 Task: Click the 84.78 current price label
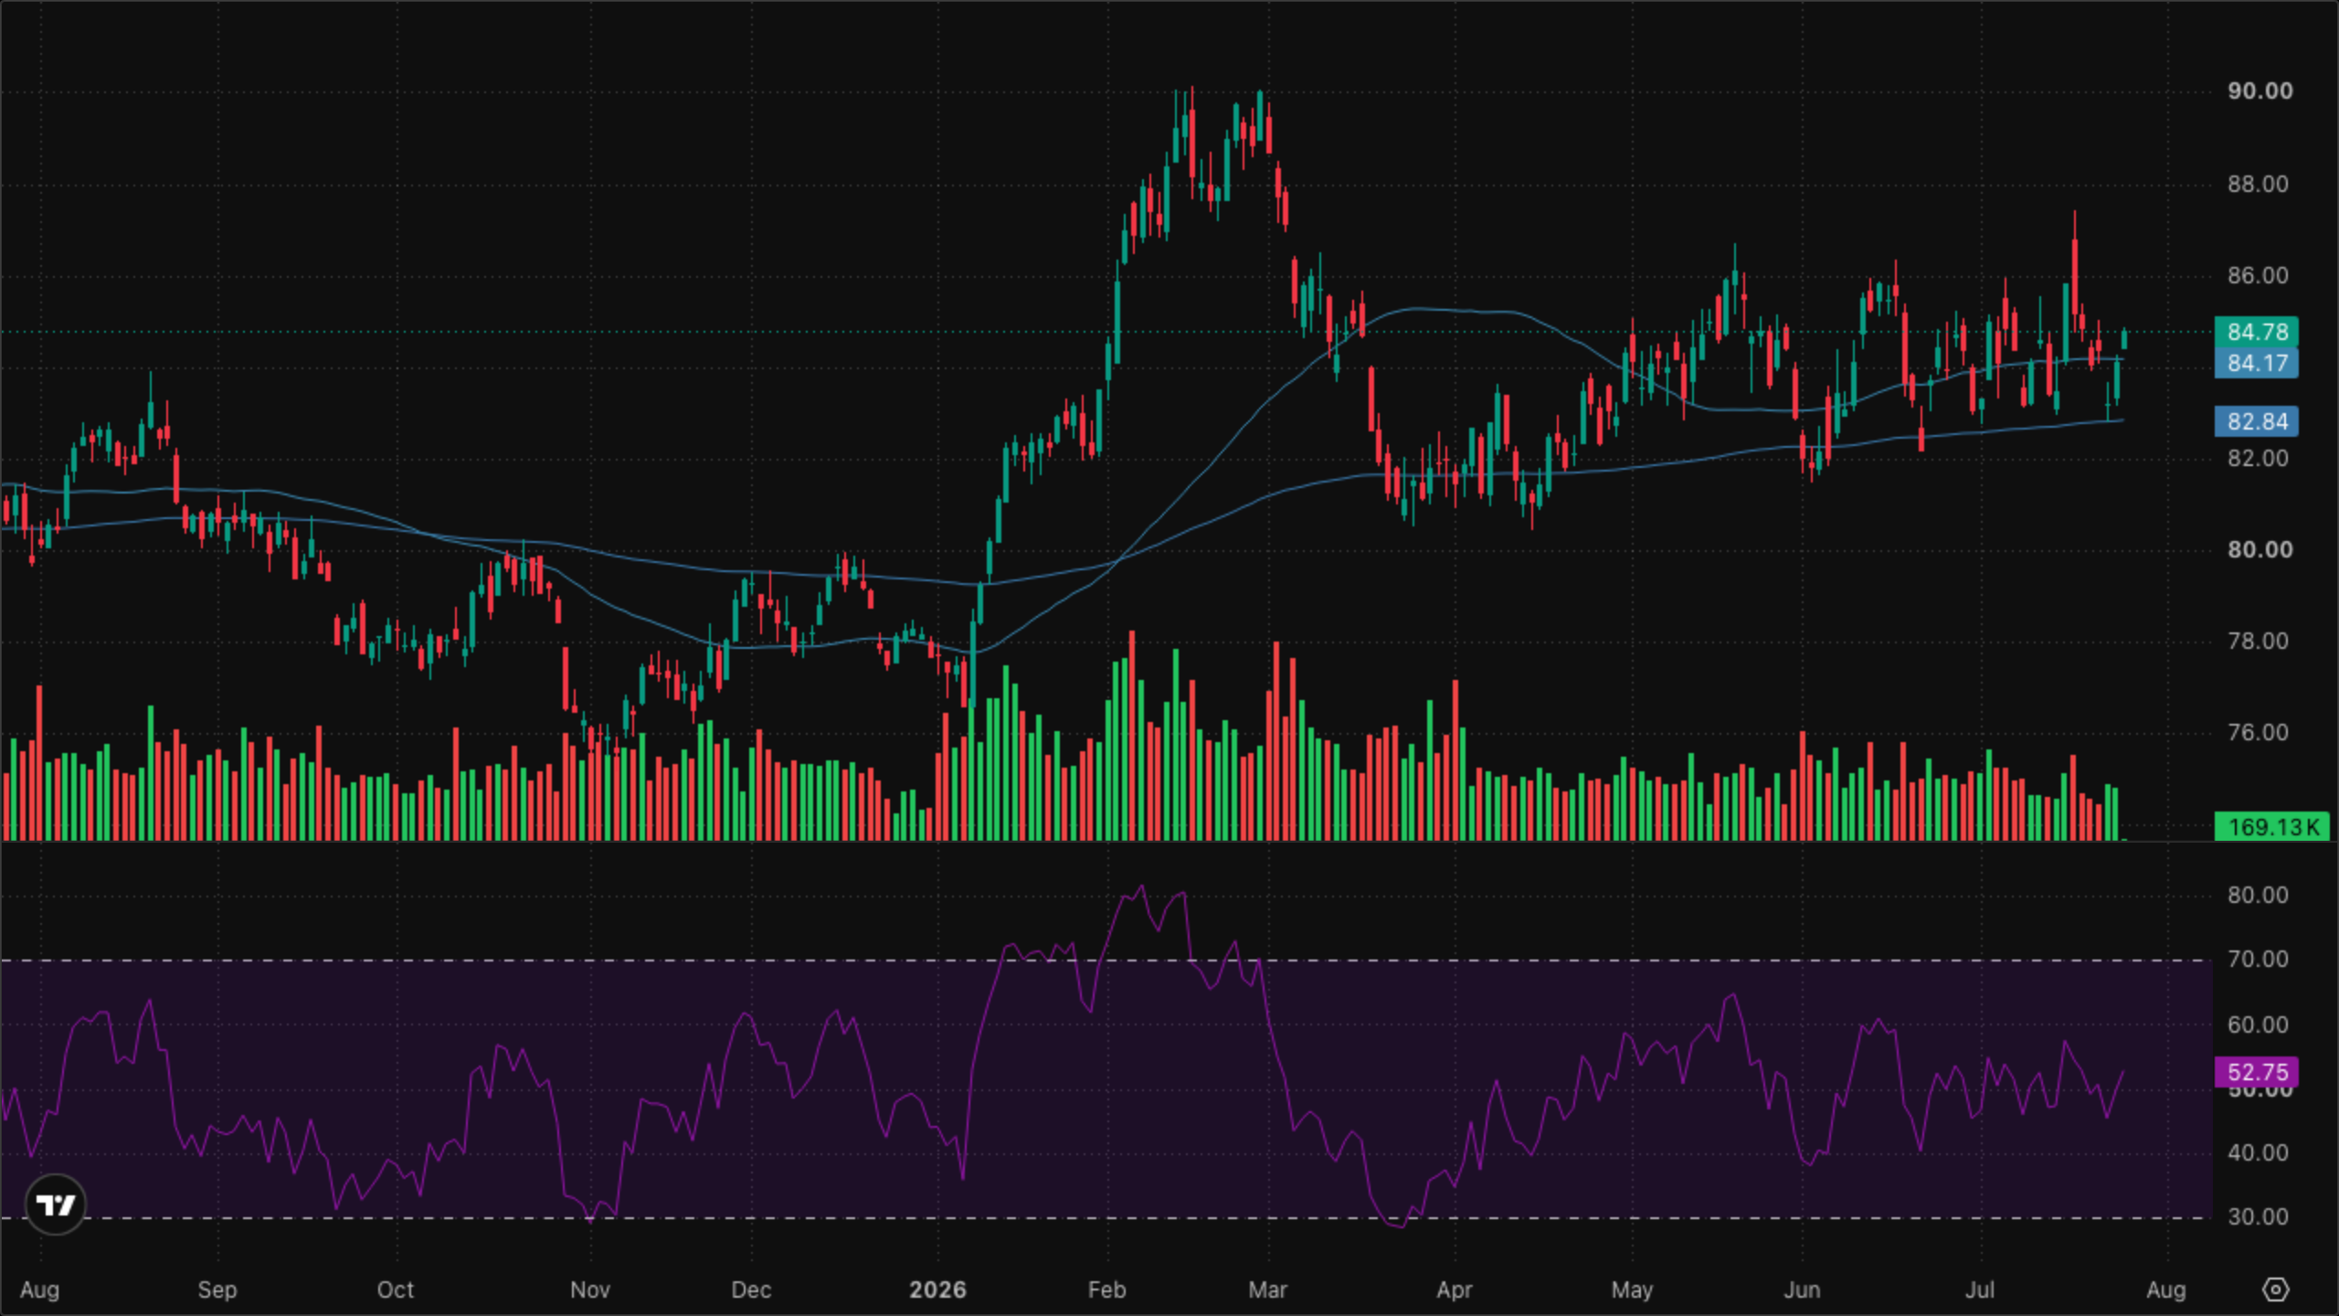2257,332
